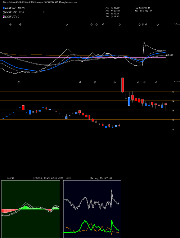Image resolution: width=180 pixels, height=238 pixels.
Task: Click the Pre L: 12.96 value
Action: (x=113, y=14)
